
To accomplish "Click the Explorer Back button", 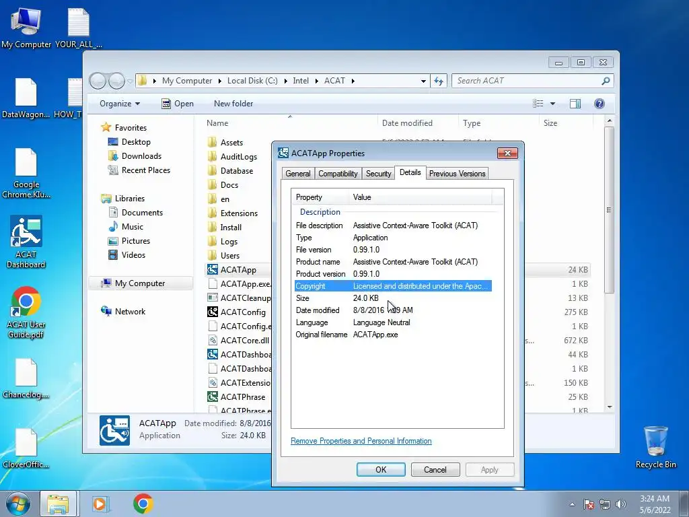I will [x=98, y=81].
